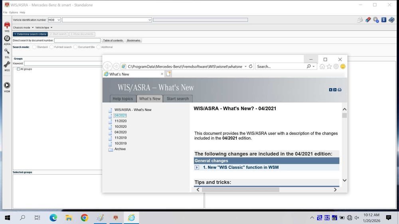Viewport: 399px width, 224px height.
Task: Check the All groups checkbox
Action: coord(18,69)
